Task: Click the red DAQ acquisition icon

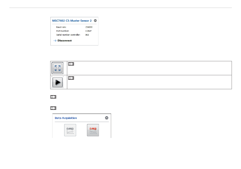Action: click(93, 130)
